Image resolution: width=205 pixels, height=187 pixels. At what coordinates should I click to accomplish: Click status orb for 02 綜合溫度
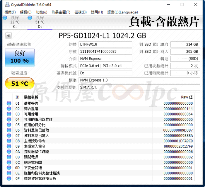coord(9,109)
